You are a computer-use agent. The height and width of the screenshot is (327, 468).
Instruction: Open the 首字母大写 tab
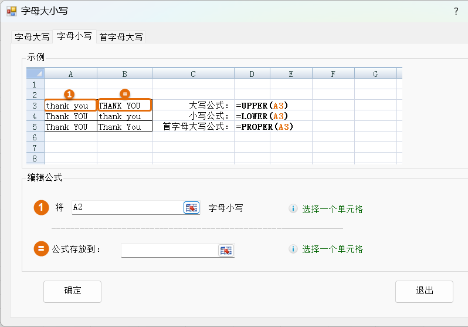[x=121, y=37]
